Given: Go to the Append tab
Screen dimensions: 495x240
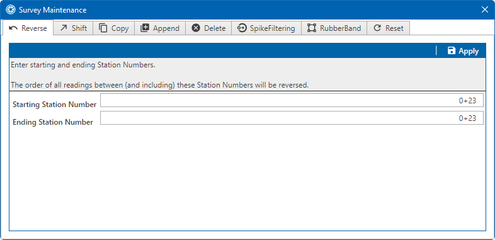Looking at the screenshot, I should click(160, 28).
